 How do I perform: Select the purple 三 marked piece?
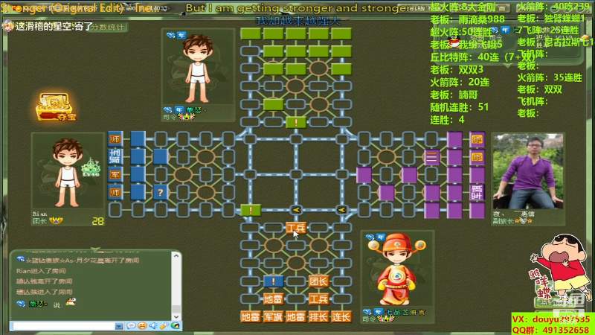coord(431,157)
